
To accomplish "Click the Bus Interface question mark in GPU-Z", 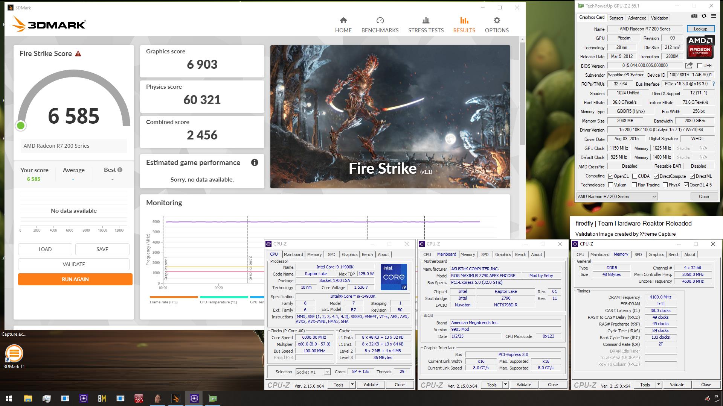I will pos(713,84).
